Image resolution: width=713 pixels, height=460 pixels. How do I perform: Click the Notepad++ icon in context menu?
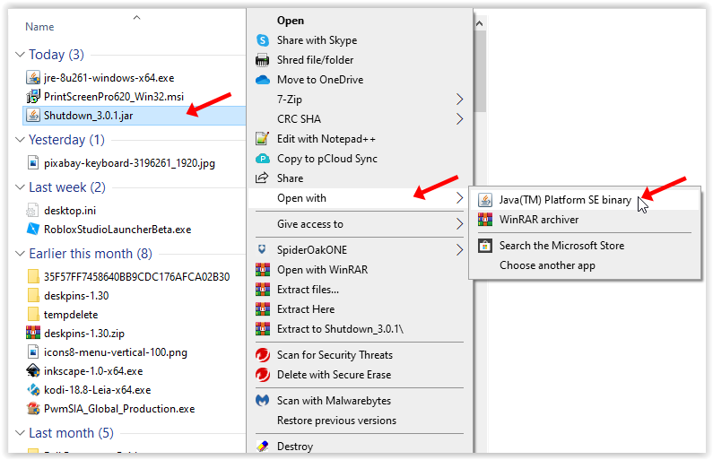coord(263,139)
